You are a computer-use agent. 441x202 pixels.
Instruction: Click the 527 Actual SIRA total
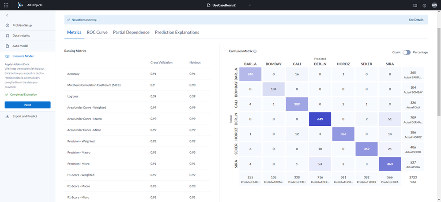[x=413, y=164]
